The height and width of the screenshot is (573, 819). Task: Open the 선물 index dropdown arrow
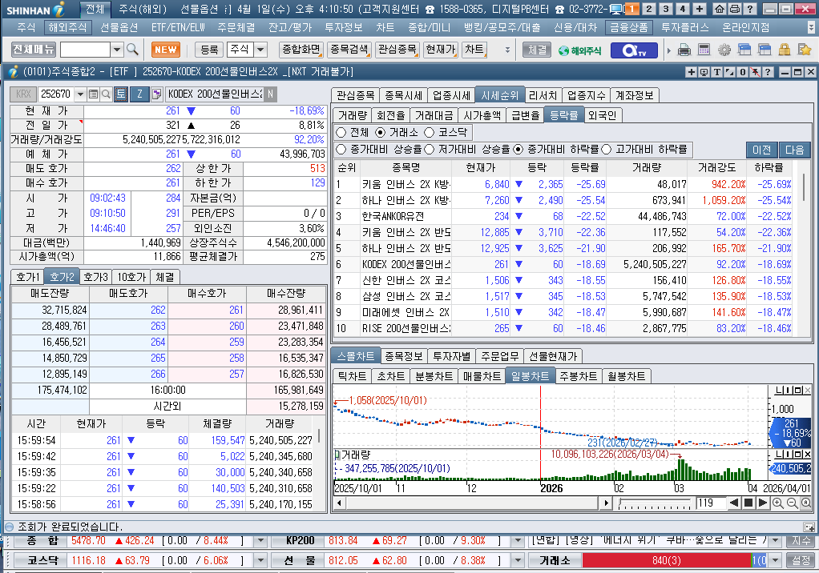518,560
